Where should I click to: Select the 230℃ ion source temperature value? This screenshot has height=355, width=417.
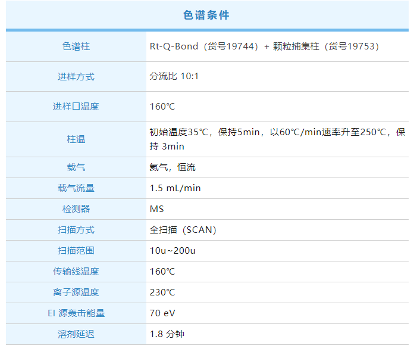(x=162, y=292)
